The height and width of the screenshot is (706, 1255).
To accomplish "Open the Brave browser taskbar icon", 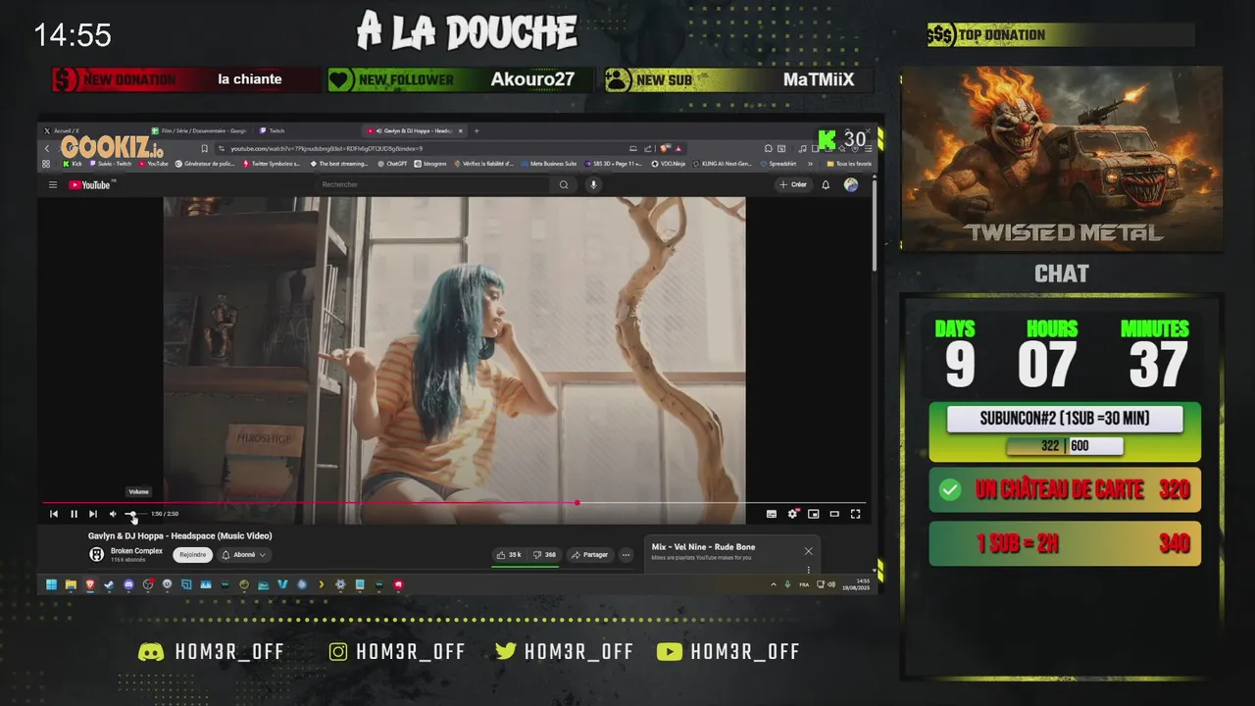I will coord(90,584).
